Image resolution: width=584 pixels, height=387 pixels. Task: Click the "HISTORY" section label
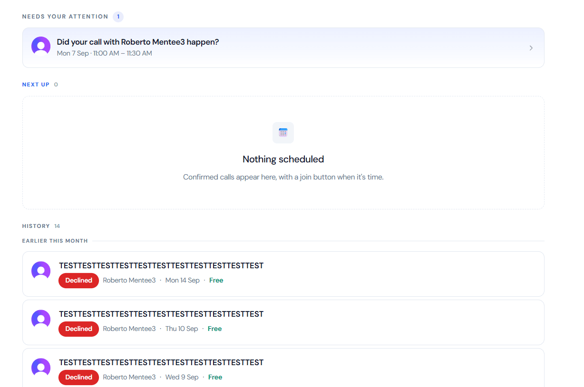(36, 226)
